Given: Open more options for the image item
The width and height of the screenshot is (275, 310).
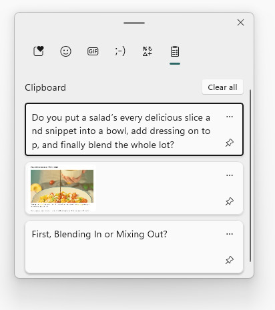Looking at the screenshot, I should click(x=230, y=175).
